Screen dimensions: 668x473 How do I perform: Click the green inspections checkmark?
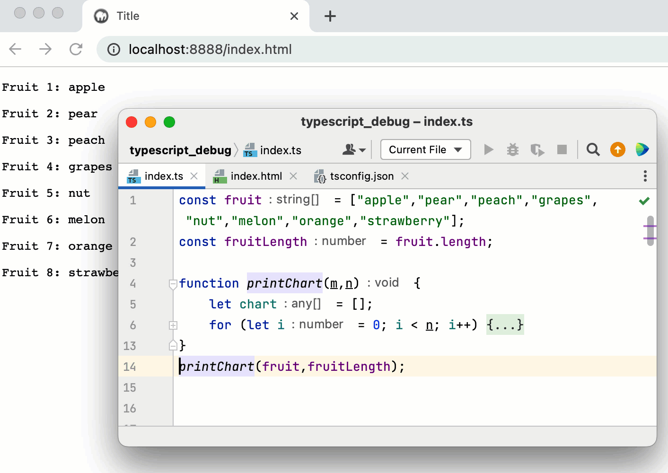point(644,201)
